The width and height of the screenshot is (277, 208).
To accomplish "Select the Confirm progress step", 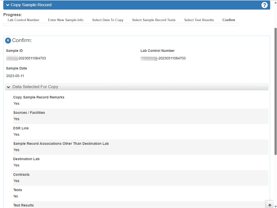I will coord(229,20).
